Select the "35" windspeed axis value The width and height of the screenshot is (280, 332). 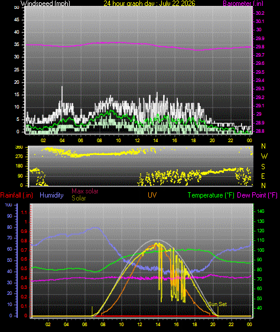pyautogui.click(x=17, y=44)
